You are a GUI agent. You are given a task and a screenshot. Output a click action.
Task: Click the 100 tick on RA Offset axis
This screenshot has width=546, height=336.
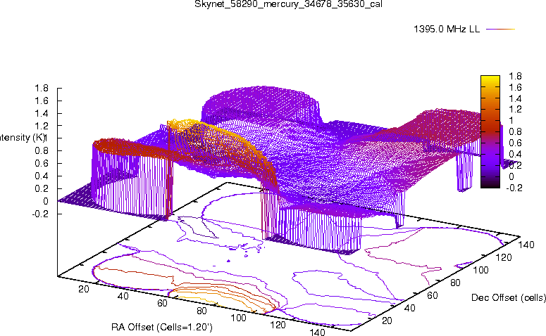pyautogui.click(x=239, y=318)
